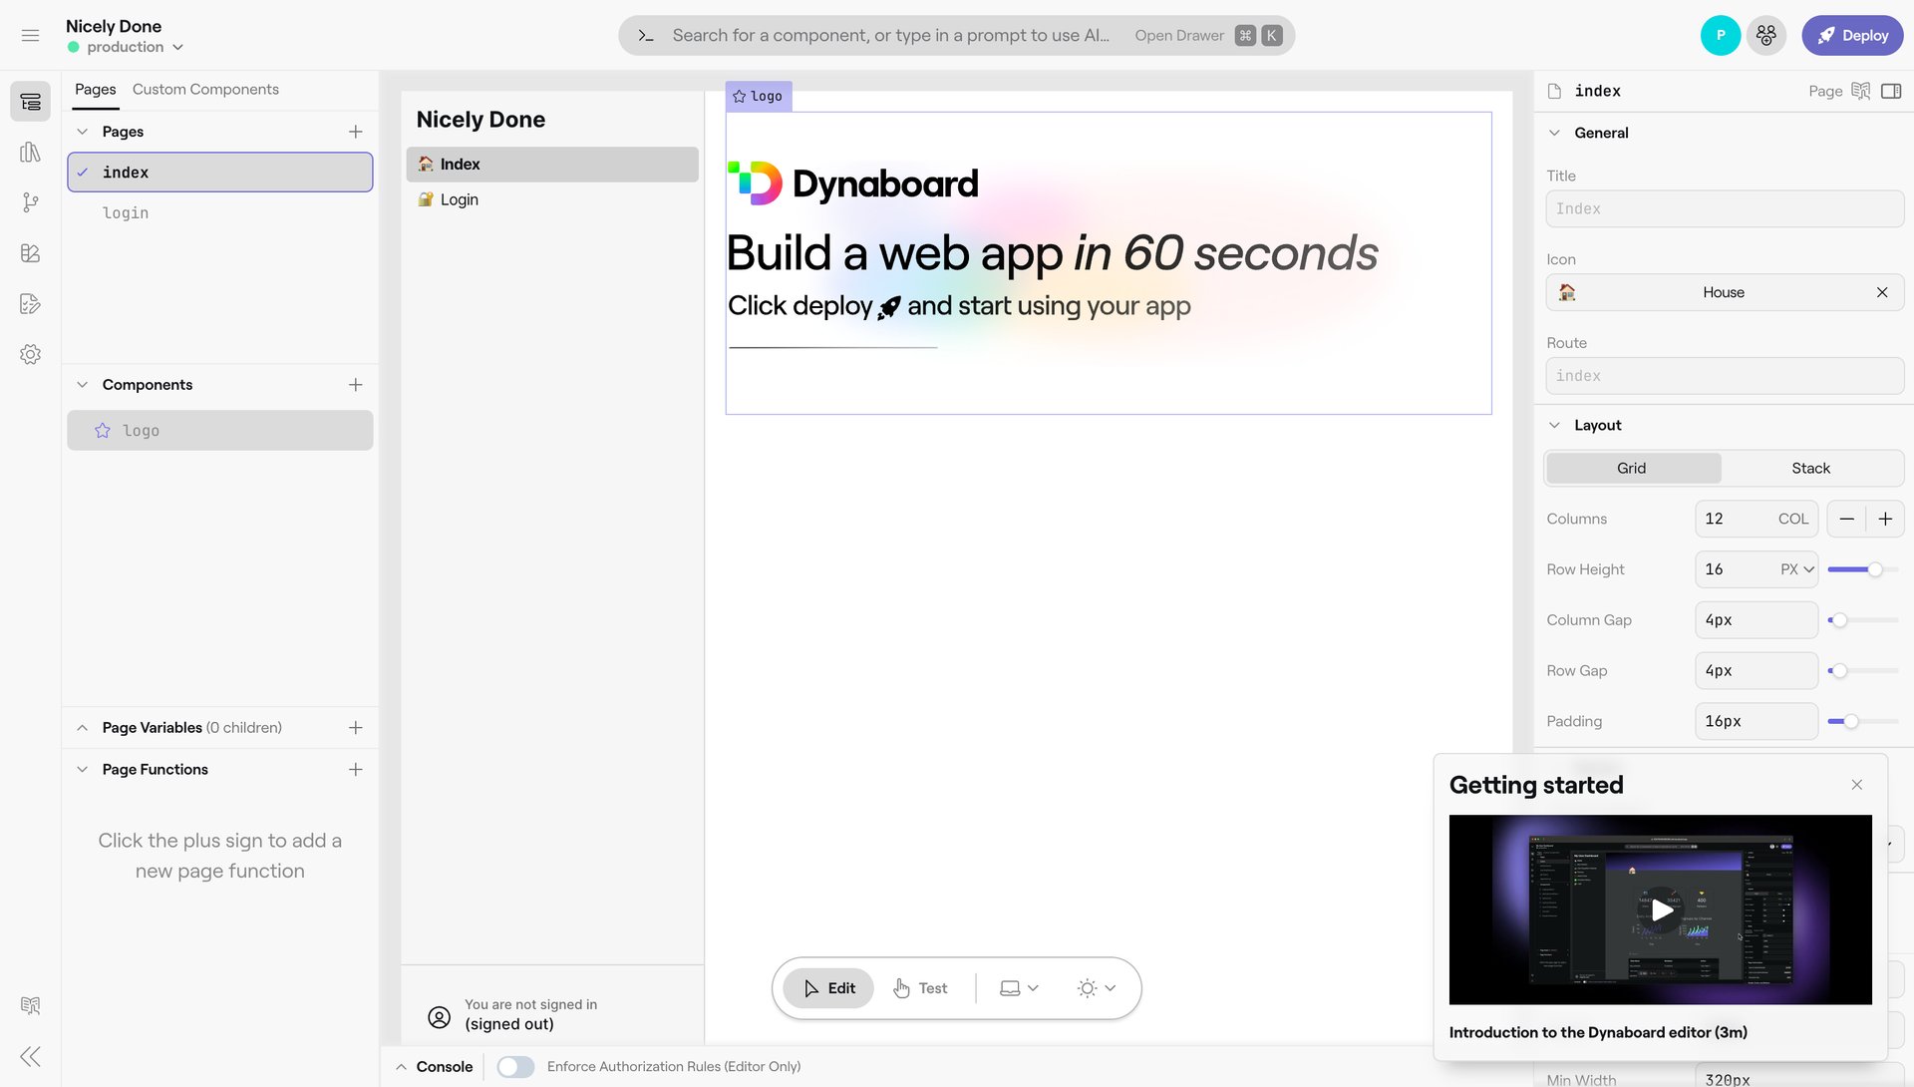
Task: Open the production environment dropdown
Action: click(x=130, y=46)
